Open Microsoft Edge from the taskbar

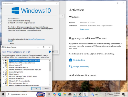coord(60,94)
